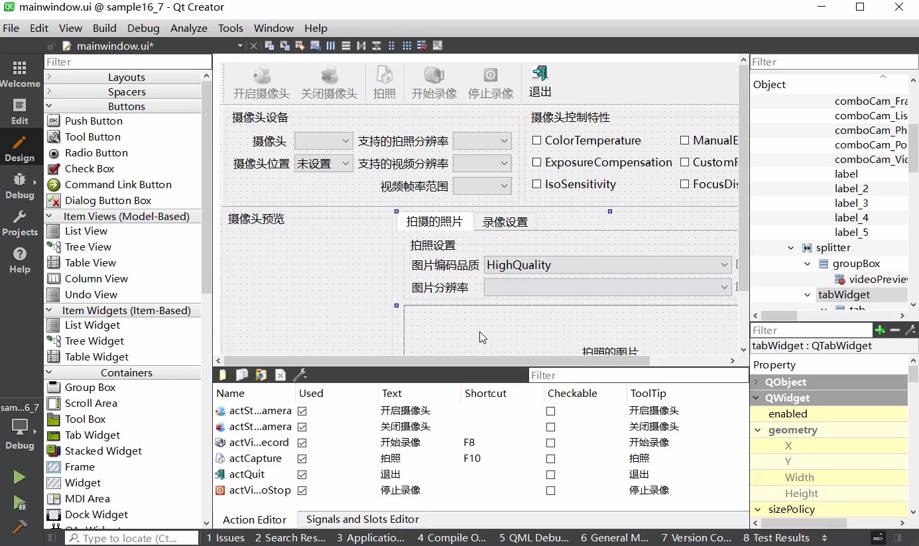Open Edit mode in the left sidebar

20,111
